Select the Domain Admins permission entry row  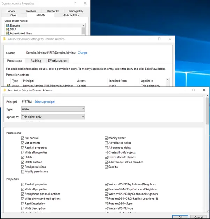(x=86, y=85)
